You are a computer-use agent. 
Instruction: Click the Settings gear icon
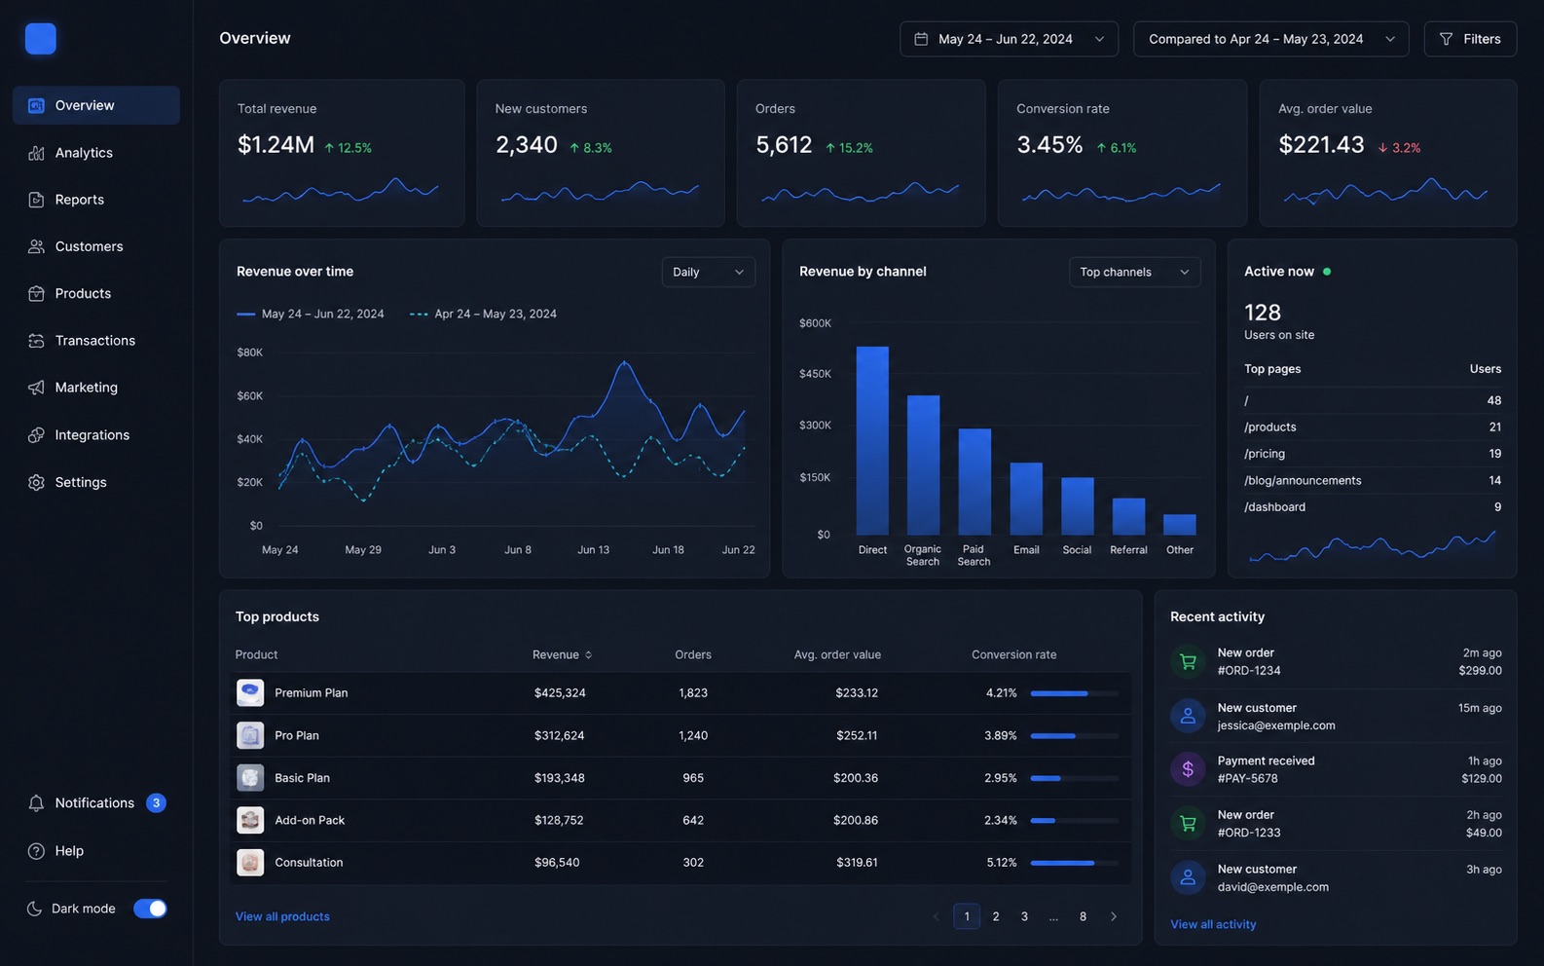(x=36, y=482)
